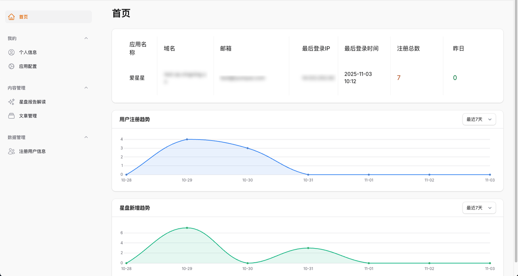Click the 10-31 data point on 星盘新增趋势 chart
Viewport: 518px width, 276px height.
coord(308,248)
